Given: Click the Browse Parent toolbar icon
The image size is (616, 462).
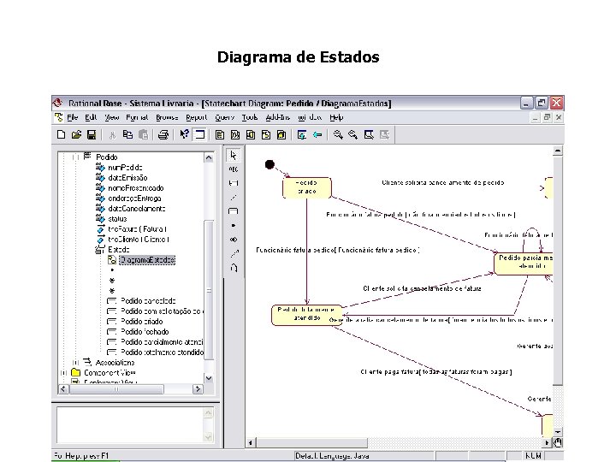Looking at the screenshot, I should pyautogui.click(x=302, y=135).
